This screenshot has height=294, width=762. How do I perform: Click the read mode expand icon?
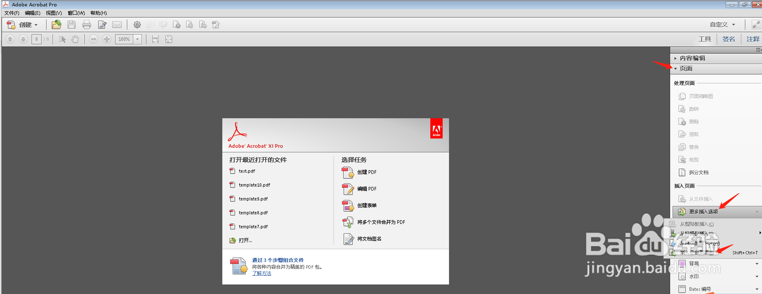click(756, 25)
